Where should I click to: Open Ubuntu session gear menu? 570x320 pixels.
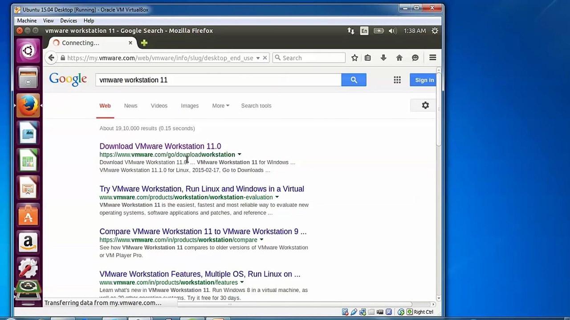pos(435,31)
